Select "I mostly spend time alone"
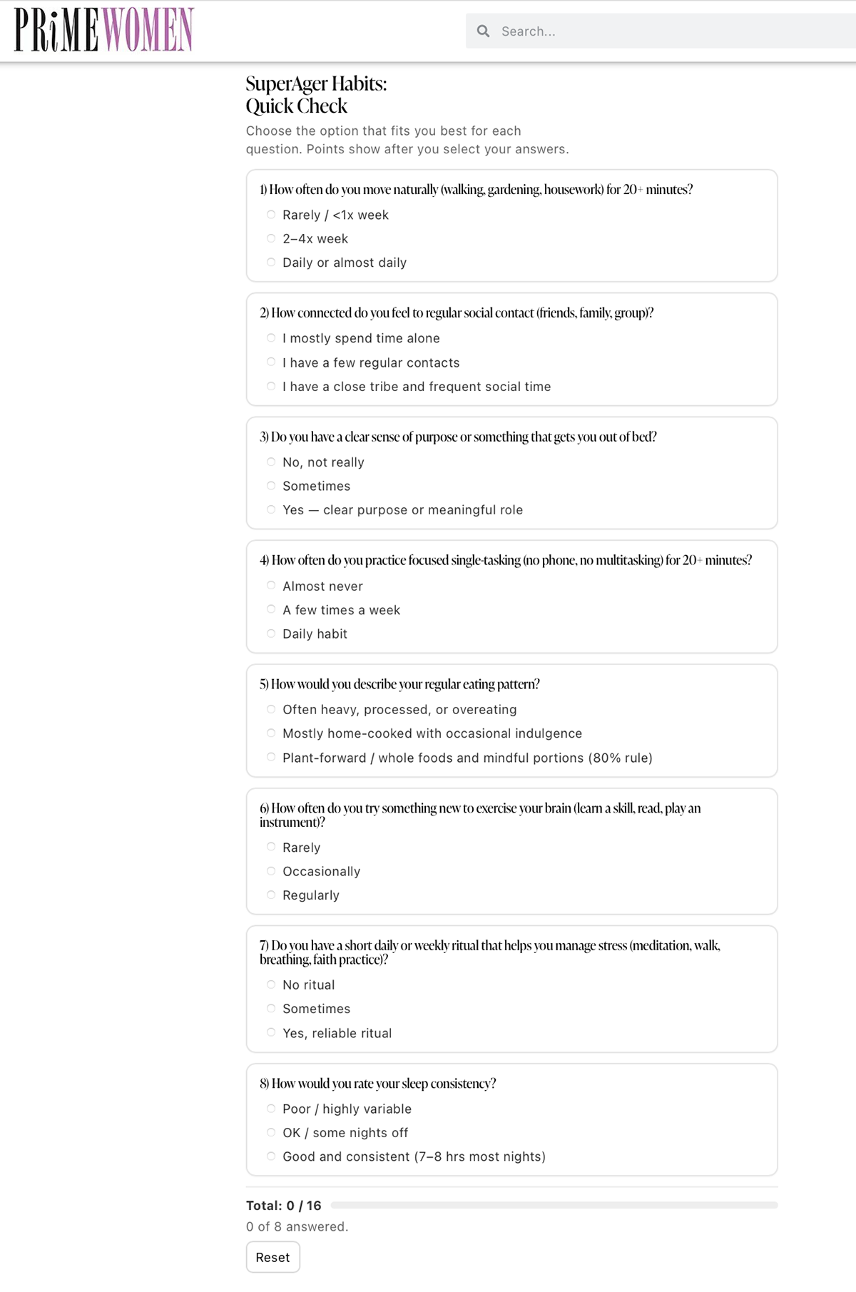 (271, 338)
